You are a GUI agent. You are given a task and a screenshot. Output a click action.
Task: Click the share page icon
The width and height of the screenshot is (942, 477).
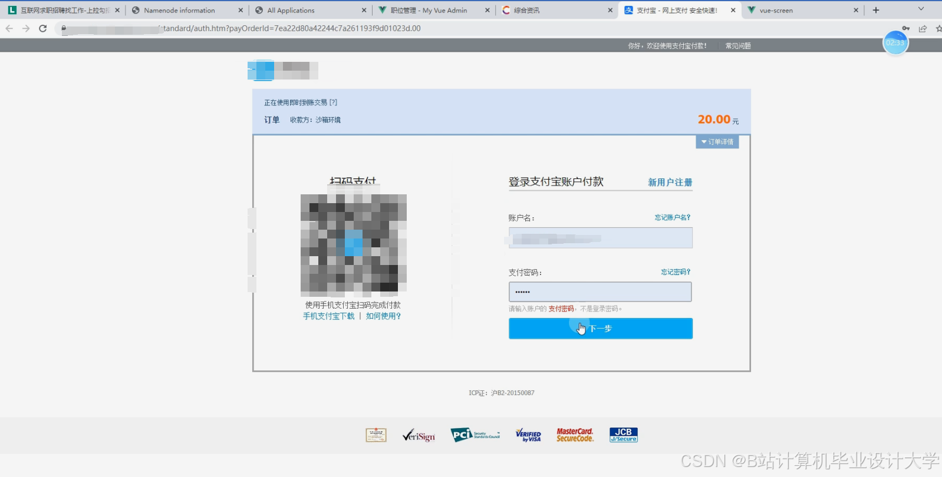(x=923, y=28)
